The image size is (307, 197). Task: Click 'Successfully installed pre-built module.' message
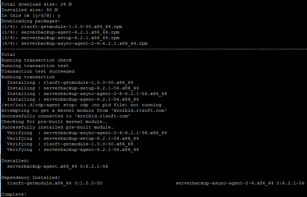(x=58, y=127)
